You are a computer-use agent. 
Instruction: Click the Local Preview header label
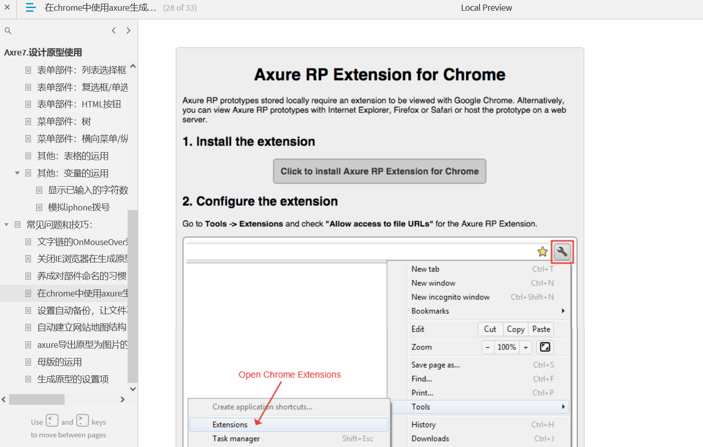coord(486,8)
